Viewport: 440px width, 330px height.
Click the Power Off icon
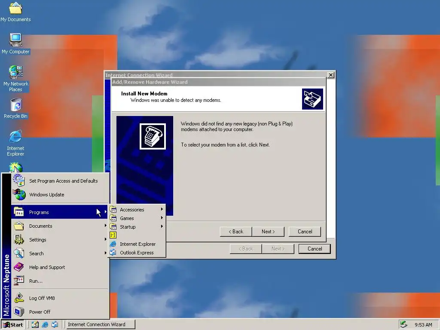coord(19,312)
